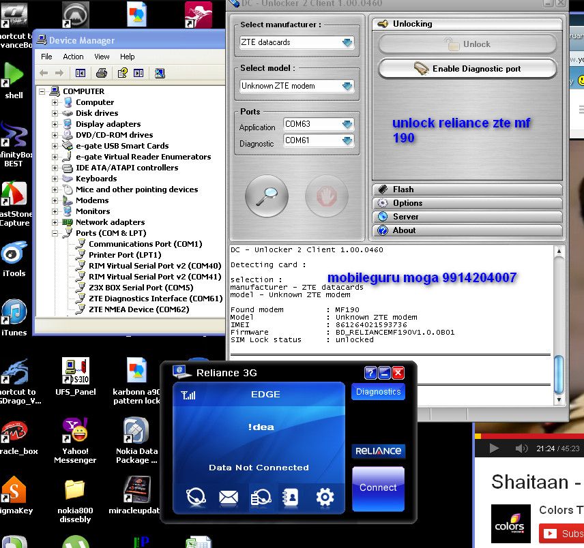Select the Nokia Data Package desktop icon
This screenshot has height=548, width=584.
(x=136, y=440)
